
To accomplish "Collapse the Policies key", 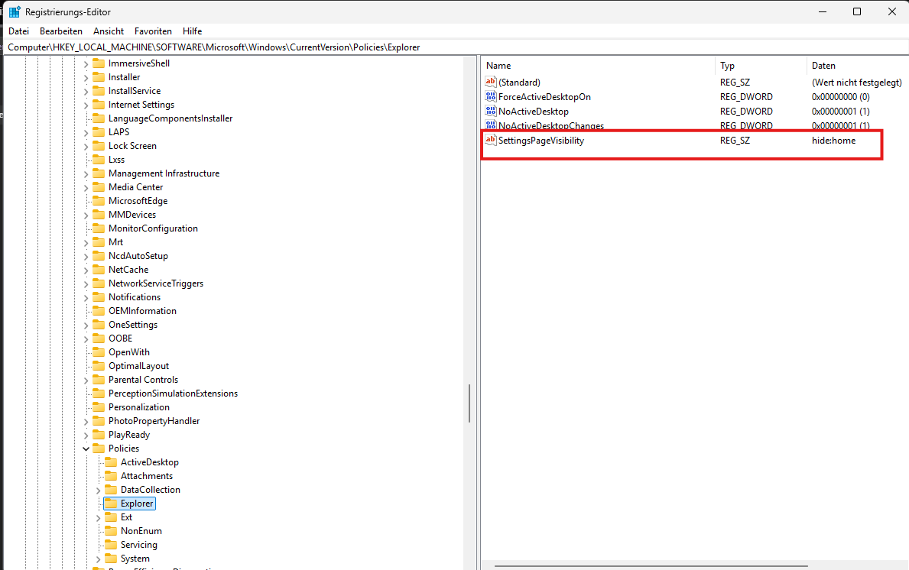I will (x=86, y=448).
